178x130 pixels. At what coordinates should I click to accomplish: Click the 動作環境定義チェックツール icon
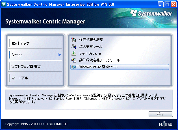(x=73, y=60)
